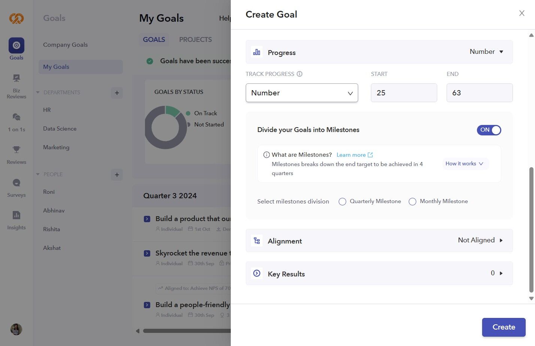Click the End value input field
Viewport: 535px width, 346px height.
coord(479,93)
